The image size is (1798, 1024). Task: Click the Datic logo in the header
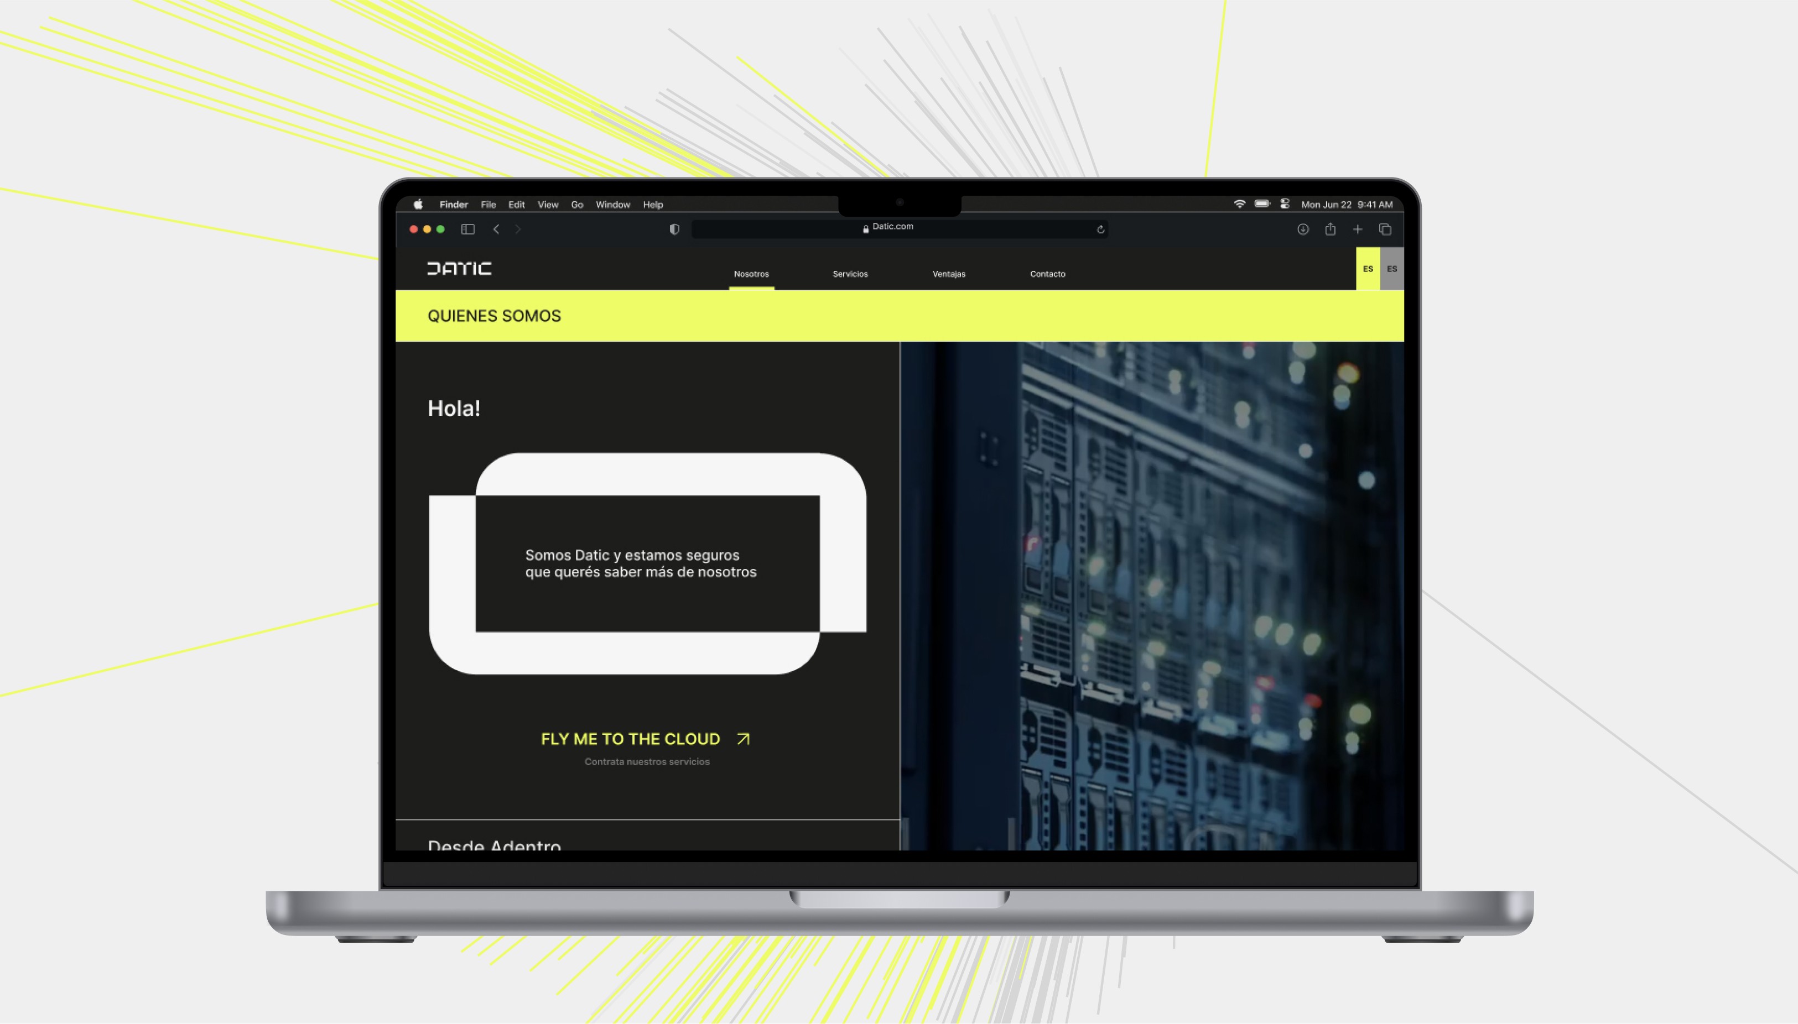tap(459, 269)
